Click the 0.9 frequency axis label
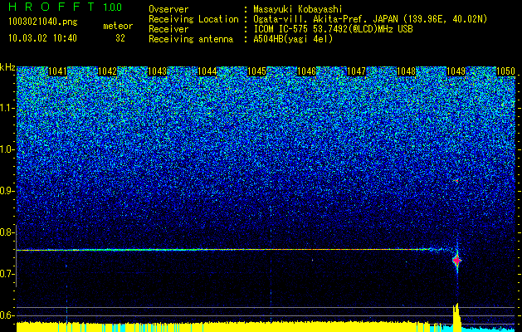The image size is (522, 332). 7,191
